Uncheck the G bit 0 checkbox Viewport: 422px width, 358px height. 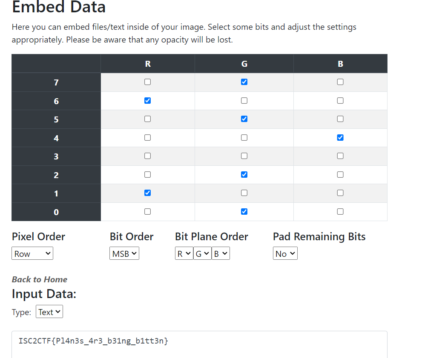click(244, 211)
